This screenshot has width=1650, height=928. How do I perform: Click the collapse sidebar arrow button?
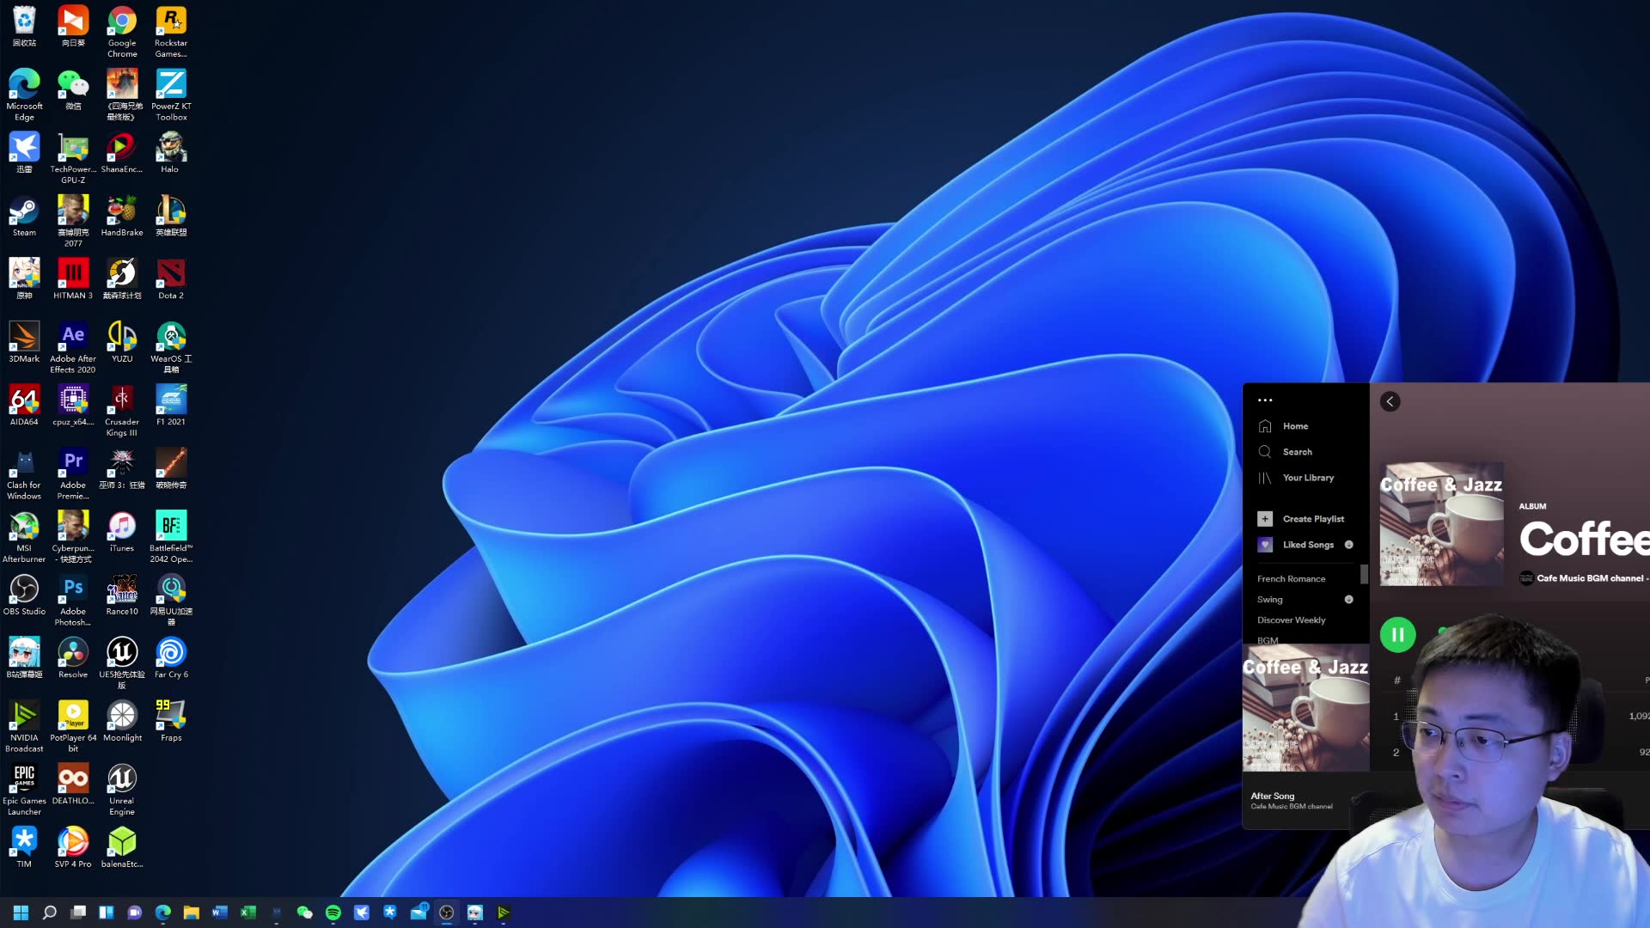pyautogui.click(x=1390, y=401)
